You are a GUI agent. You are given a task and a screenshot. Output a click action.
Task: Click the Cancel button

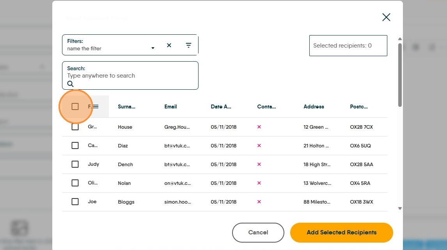click(258, 232)
